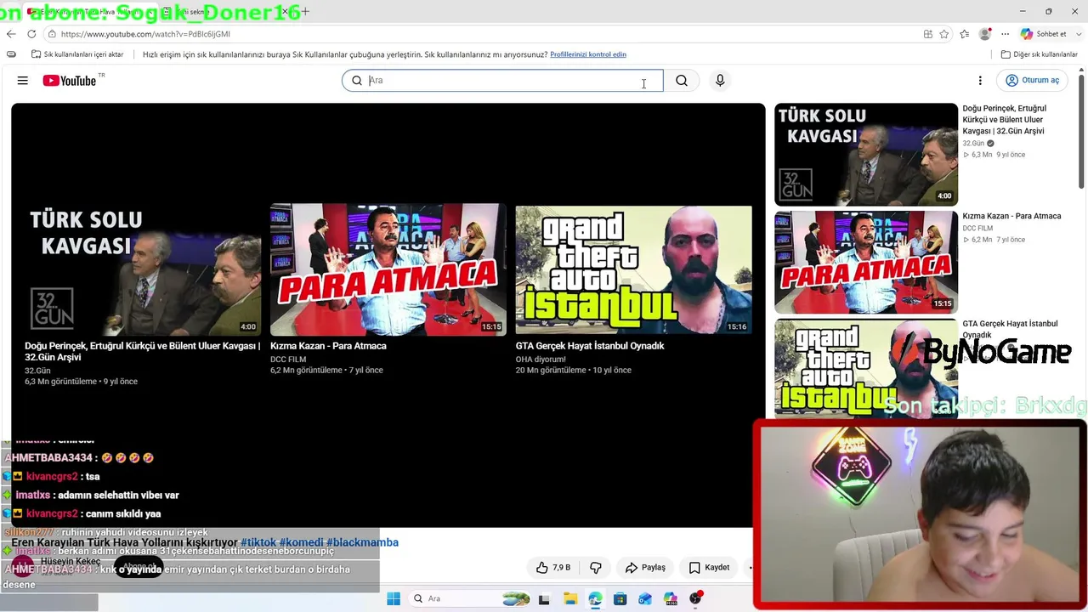Click sidebar channel 32.Gün
Viewport: 1088px width, 612px height.
(x=974, y=144)
